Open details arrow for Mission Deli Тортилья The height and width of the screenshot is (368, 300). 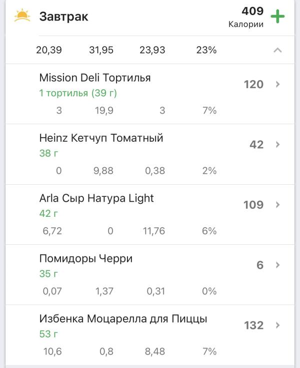(x=277, y=84)
